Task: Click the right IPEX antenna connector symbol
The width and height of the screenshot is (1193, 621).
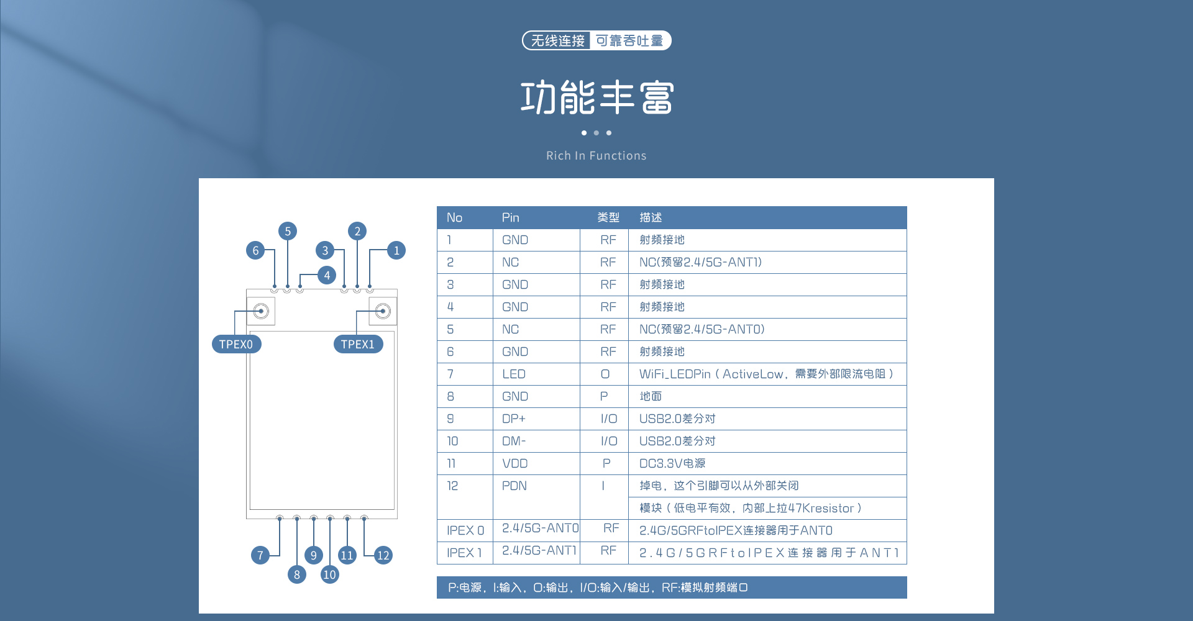Action: (383, 311)
